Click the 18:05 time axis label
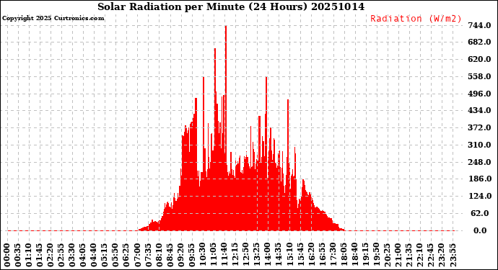Image resolution: width=498 pixels, height=270 pixels. pyautogui.click(x=344, y=255)
